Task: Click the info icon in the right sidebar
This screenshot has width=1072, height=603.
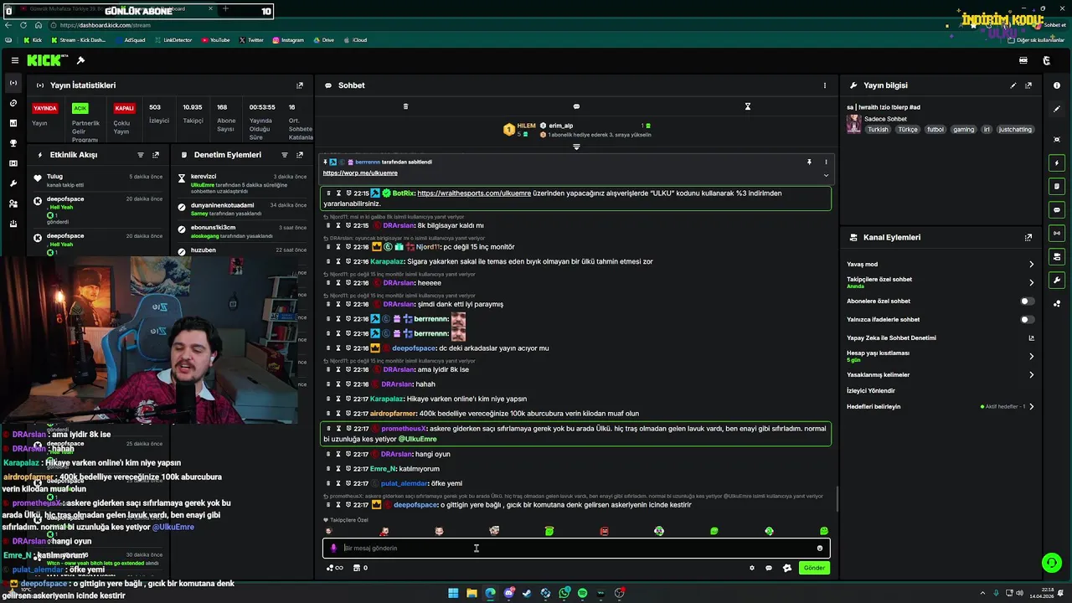Action: click(1057, 85)
